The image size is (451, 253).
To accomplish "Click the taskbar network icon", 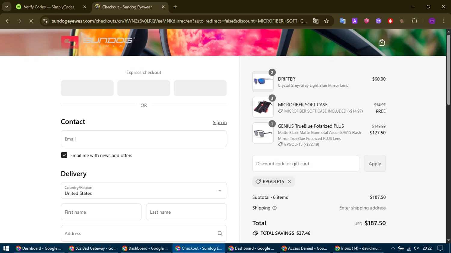I will click(409, 248).
